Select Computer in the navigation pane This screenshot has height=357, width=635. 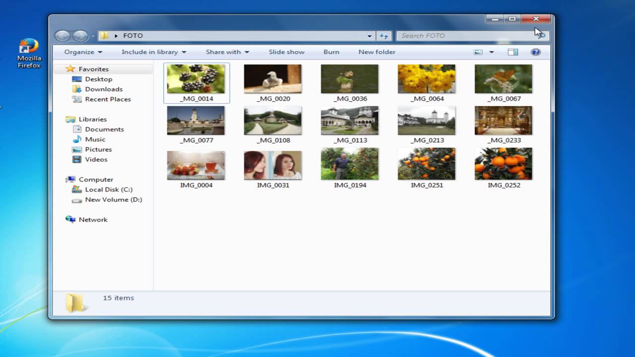tap(96, 179)
